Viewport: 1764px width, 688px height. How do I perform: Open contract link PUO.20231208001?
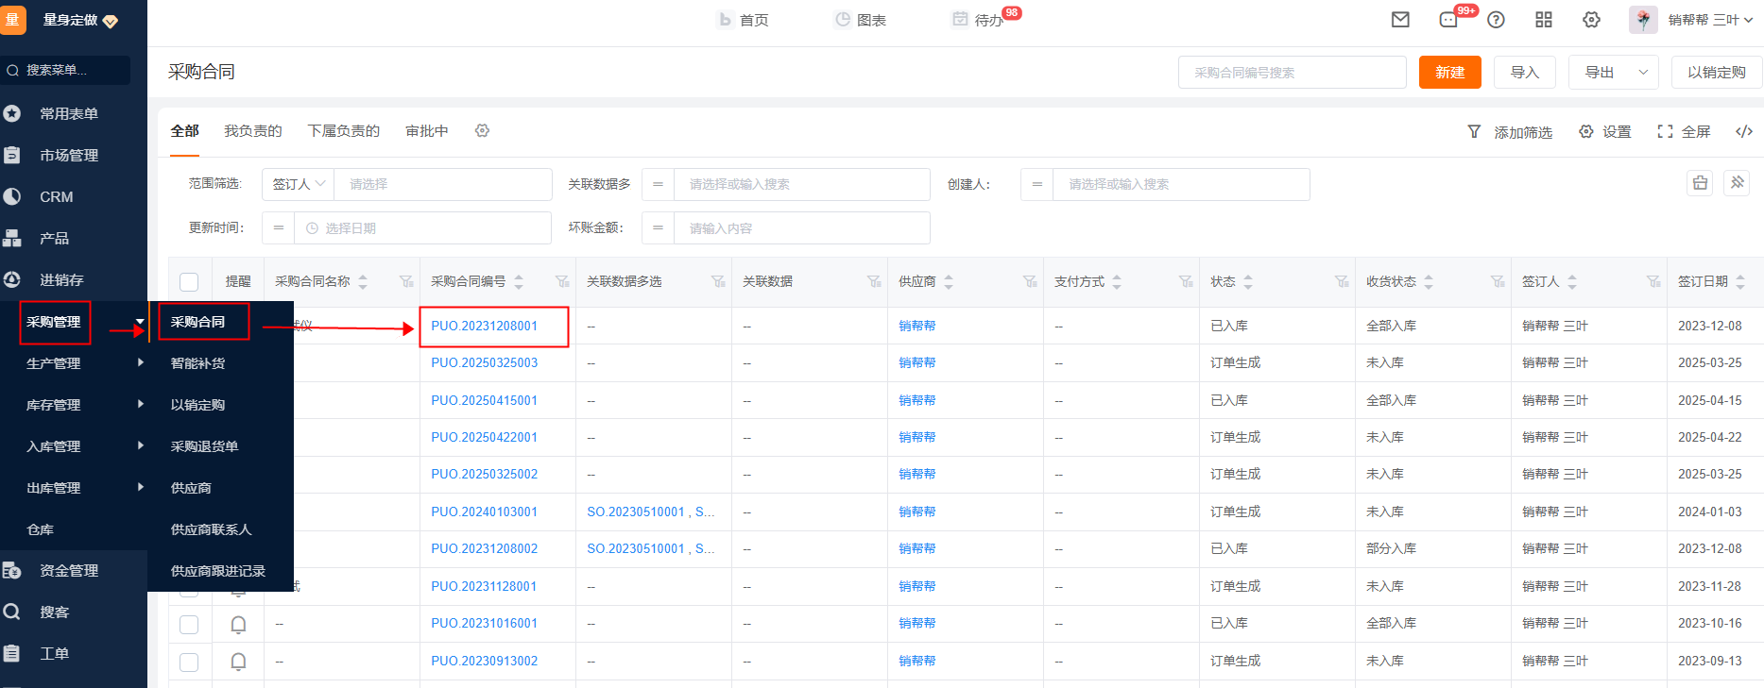(x=484, y=326)
